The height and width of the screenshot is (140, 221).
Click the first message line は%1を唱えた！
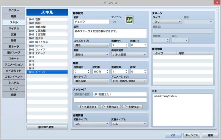coord(120,94)
